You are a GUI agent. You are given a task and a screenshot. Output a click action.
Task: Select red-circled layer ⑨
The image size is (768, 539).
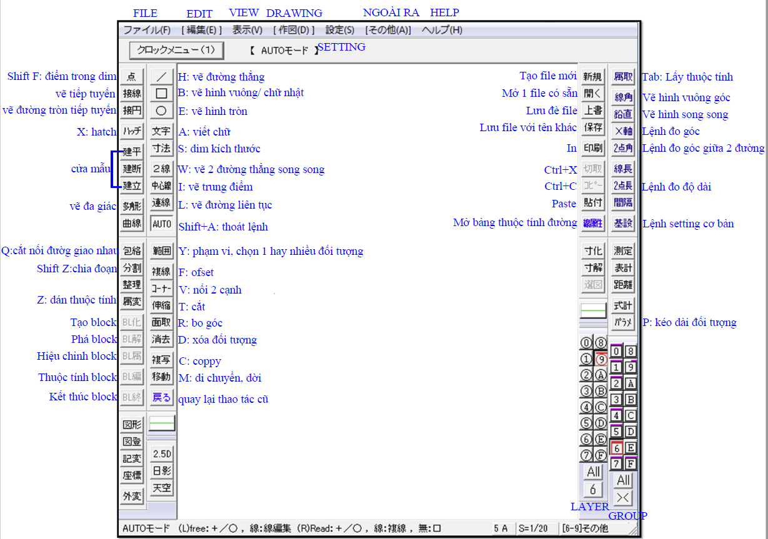coord(601,359)
